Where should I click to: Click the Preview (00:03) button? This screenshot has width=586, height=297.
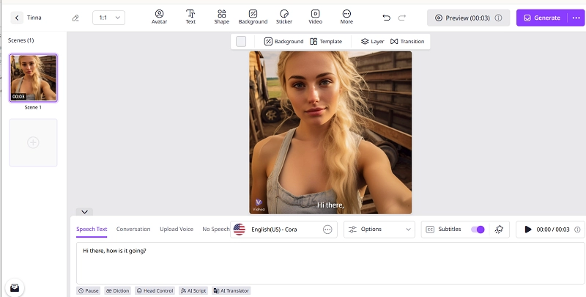pos(468,18)
